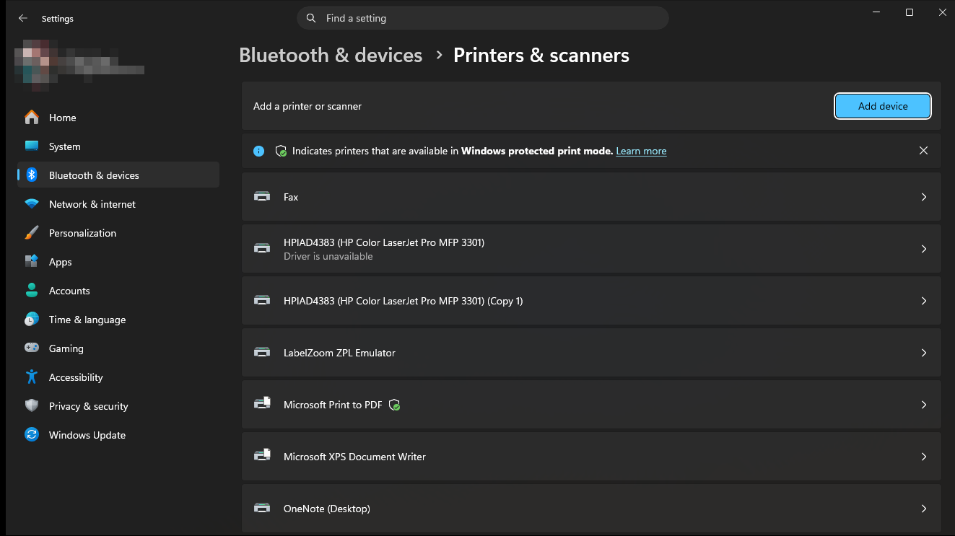Go back to Bluetooth & devices breadcrumb
Viewport: 955px width, 536px height.
[331, 56]
